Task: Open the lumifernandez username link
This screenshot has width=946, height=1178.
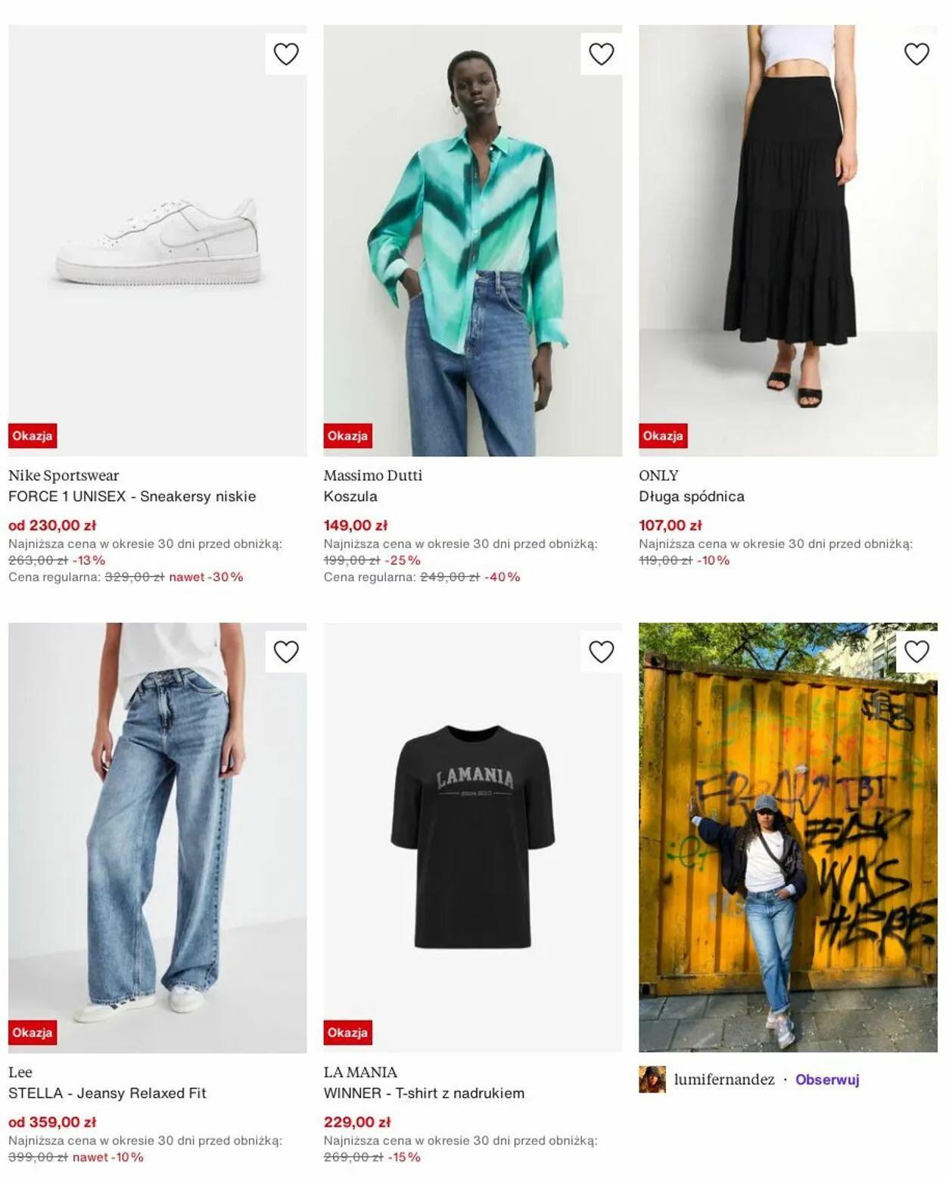Action: point(724,1080)
